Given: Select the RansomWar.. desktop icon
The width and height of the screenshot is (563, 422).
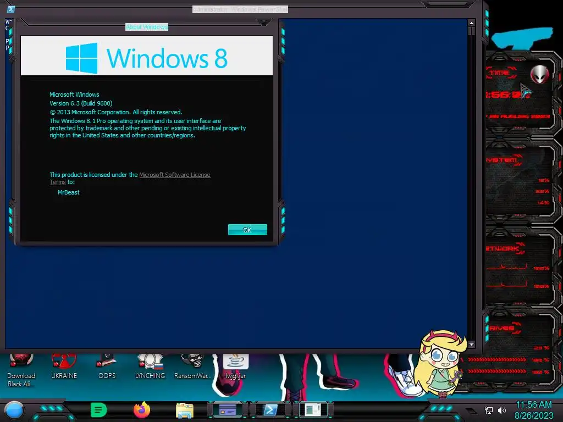Looking at the screenshot, I should [x=193, y=367].
